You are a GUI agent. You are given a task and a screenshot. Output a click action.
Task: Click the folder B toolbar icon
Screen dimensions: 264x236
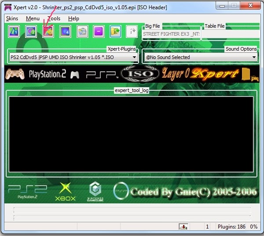[x=115, y=32]
